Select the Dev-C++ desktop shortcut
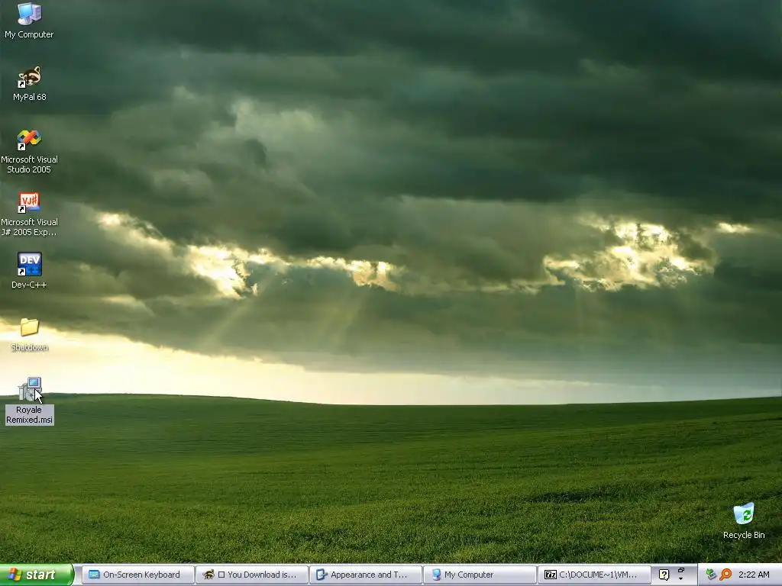782x586 pixels. coord(29,271)
